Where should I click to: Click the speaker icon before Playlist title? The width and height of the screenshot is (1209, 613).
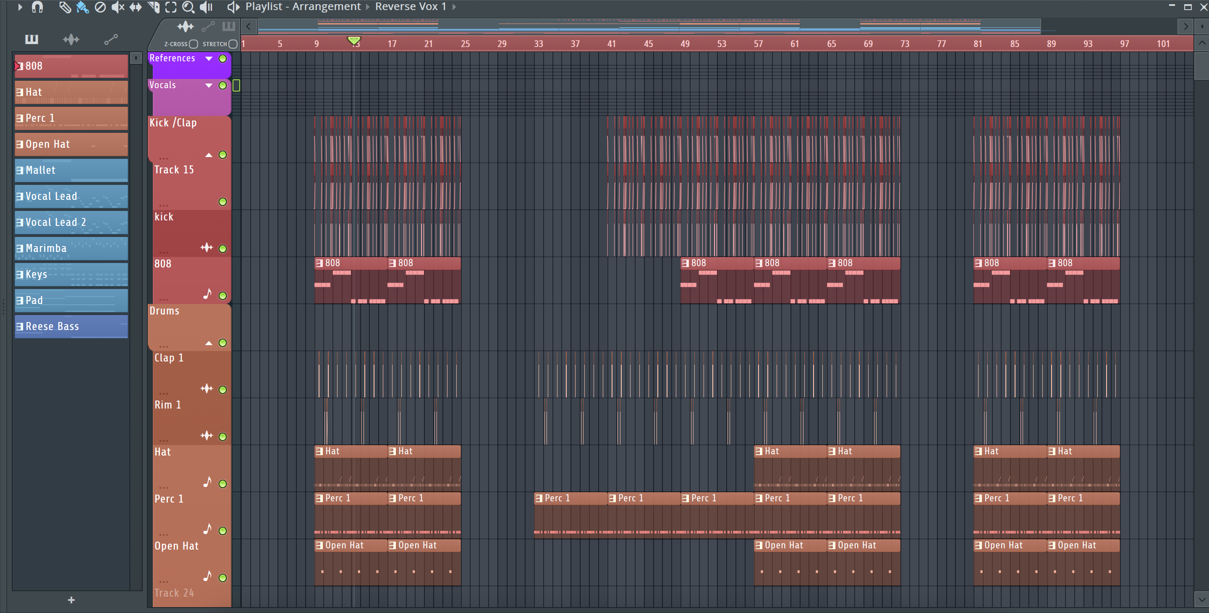233,7
